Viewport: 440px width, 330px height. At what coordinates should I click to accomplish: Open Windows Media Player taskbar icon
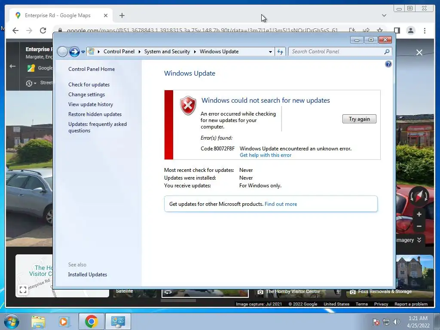click(x=64, y=321)
